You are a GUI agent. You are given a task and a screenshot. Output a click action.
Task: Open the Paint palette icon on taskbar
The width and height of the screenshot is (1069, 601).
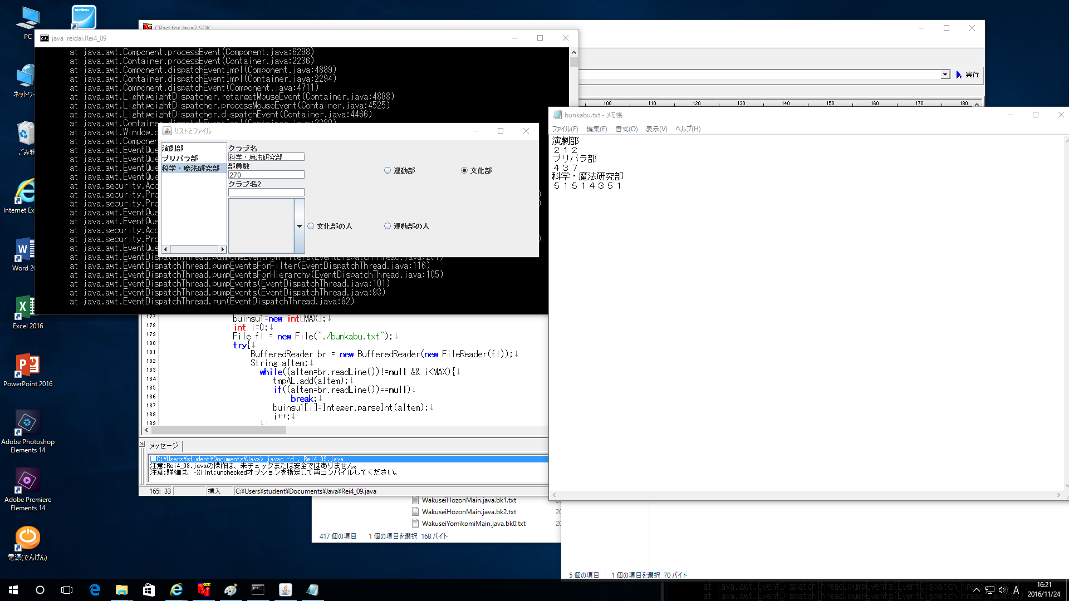tap(231, 590)
